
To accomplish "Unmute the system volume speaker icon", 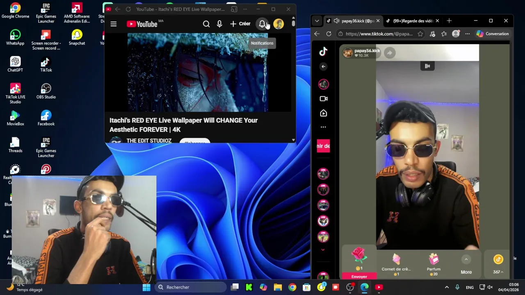I will click(490, 287).
